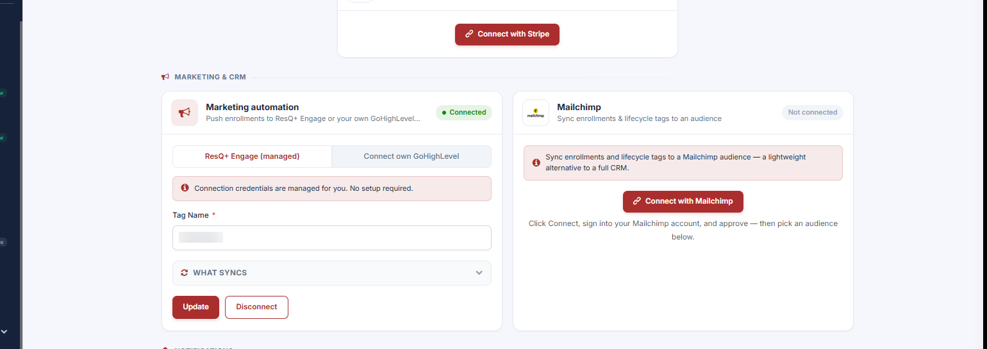The image size is (987, 349).
Task: Click the MARKETING & CRM section heading
Action: [x=210, y=77]
